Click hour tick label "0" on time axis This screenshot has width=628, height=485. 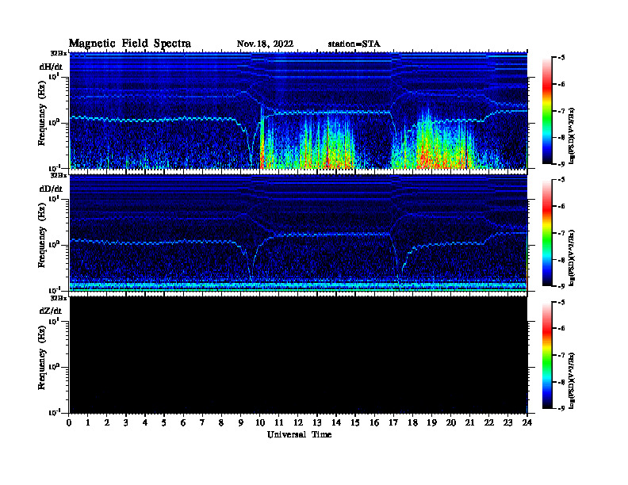click(x=70, y=423)
